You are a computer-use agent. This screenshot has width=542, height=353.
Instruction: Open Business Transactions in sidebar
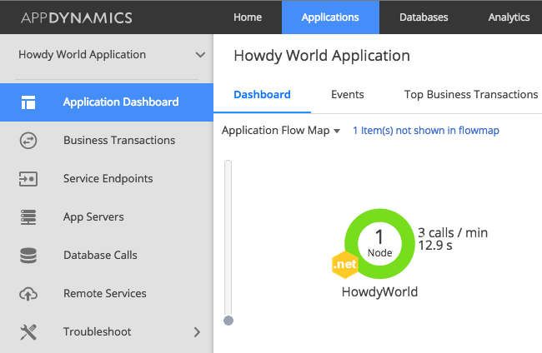[107, 141]
